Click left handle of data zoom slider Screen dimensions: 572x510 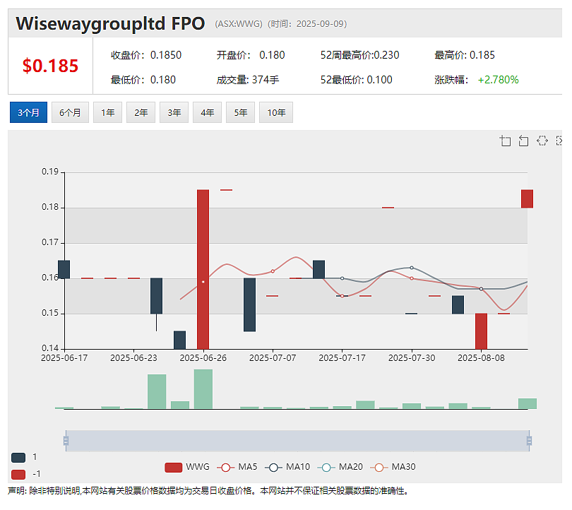point(66,441)
